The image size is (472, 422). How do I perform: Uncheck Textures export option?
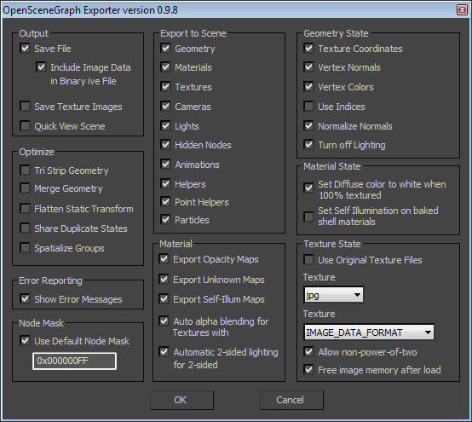click(165, 87)
